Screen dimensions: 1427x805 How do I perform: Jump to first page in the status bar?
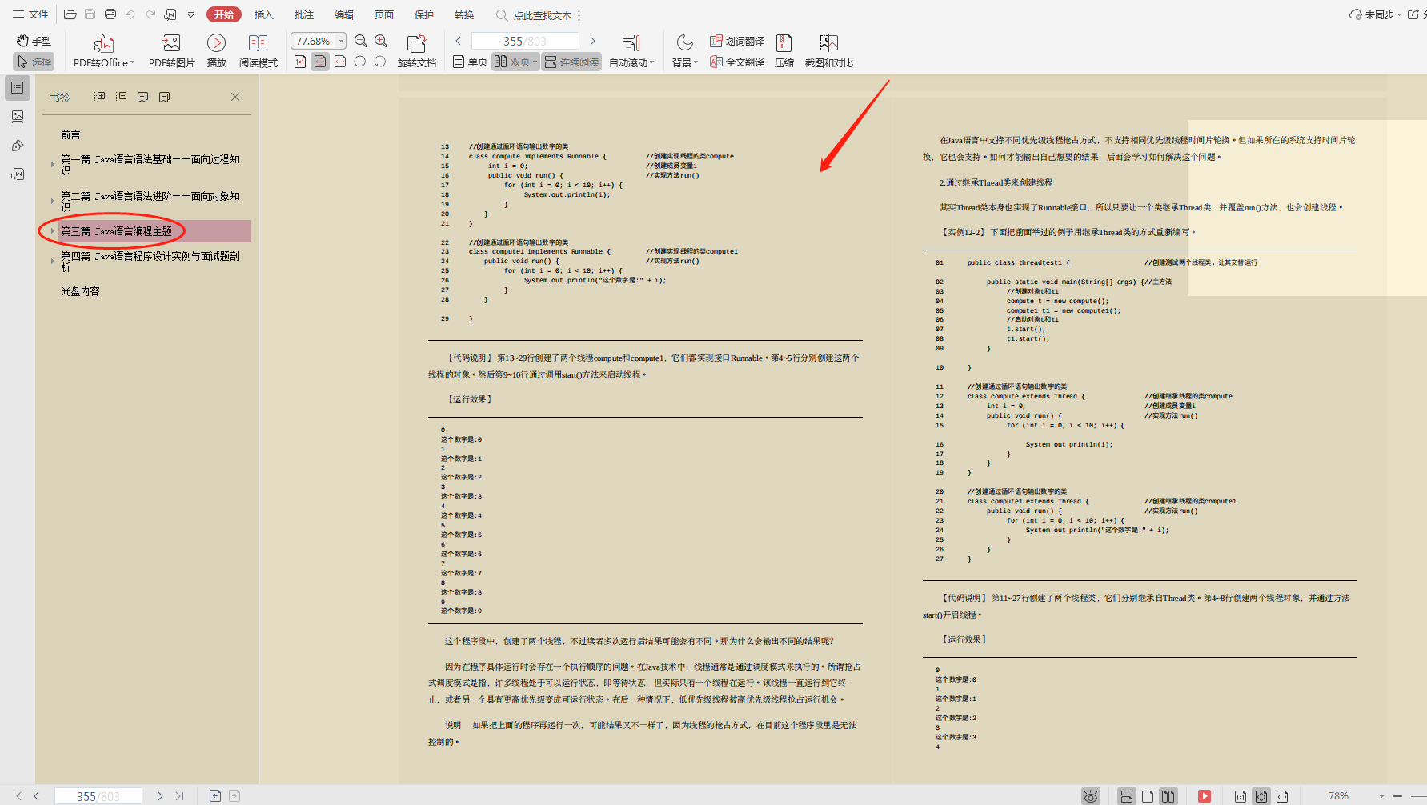pos(17,796)
